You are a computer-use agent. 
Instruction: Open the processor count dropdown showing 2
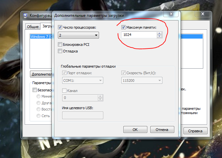pyautogui.click(x=78, y=35)
